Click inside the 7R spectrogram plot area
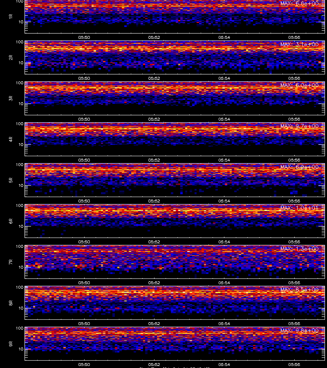 pos(175,262)
